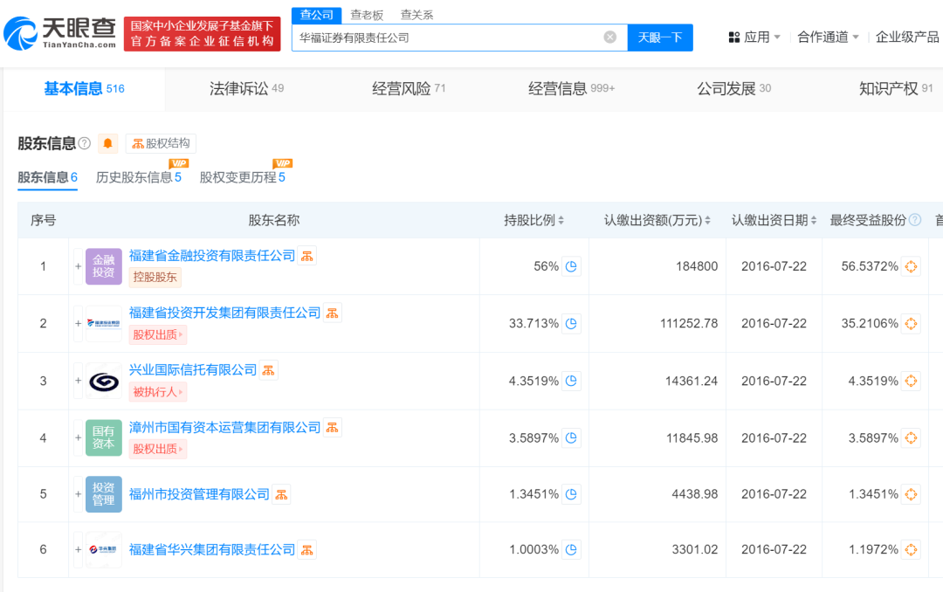Open 兴业国际信托有限公司 company link
This screenshot has height=592, width=943.
(x=192, y=370)
